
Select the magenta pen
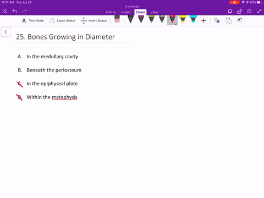tap(141, 19)
